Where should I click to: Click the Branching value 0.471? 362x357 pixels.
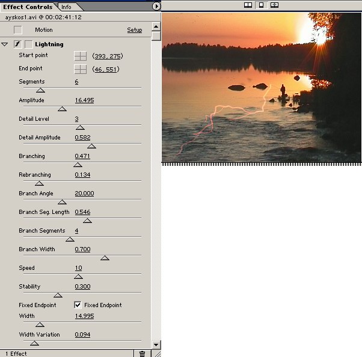[x=82, y=156]
